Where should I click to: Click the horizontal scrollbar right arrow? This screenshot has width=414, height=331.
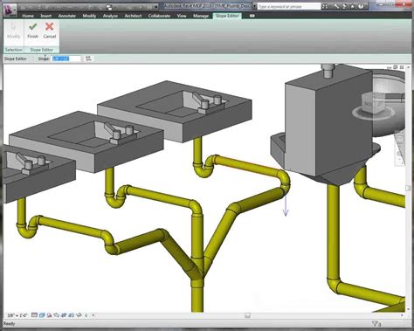pyautogui.click(x=402, y=315)
